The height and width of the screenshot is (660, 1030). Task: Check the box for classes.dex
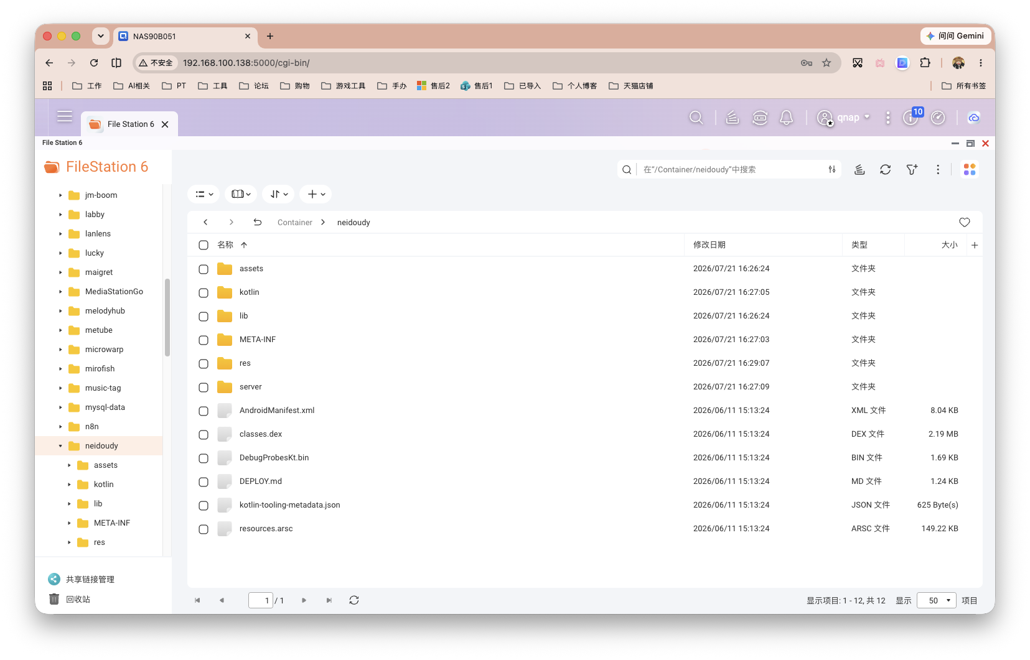click(204, 435)
